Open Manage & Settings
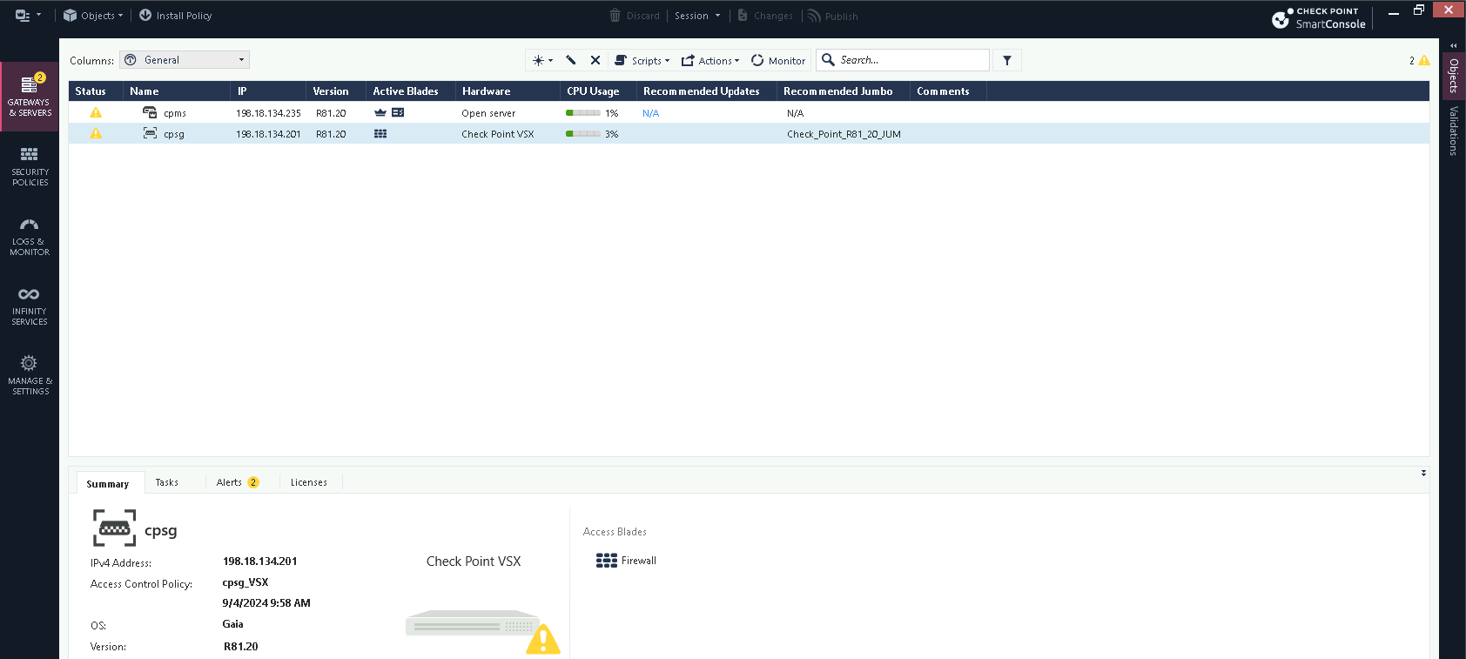Image resolution: width=1466 pixels, height=659 pixels. [x=30, y=375]
